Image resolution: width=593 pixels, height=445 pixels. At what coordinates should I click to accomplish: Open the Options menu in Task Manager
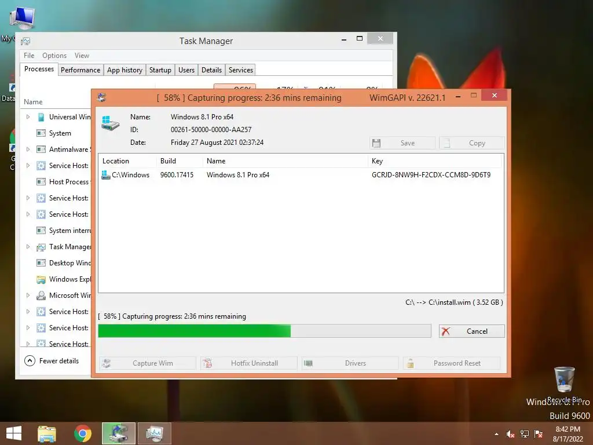click(54, 55)
